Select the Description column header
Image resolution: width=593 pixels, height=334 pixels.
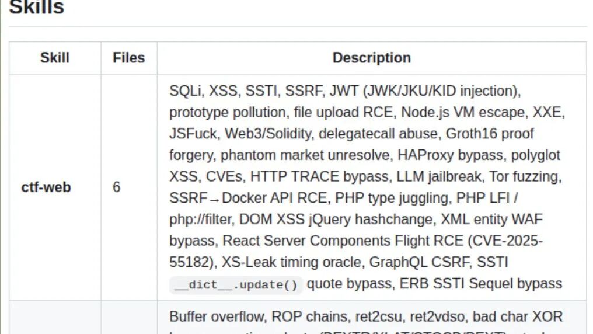[x=371, y=58]
